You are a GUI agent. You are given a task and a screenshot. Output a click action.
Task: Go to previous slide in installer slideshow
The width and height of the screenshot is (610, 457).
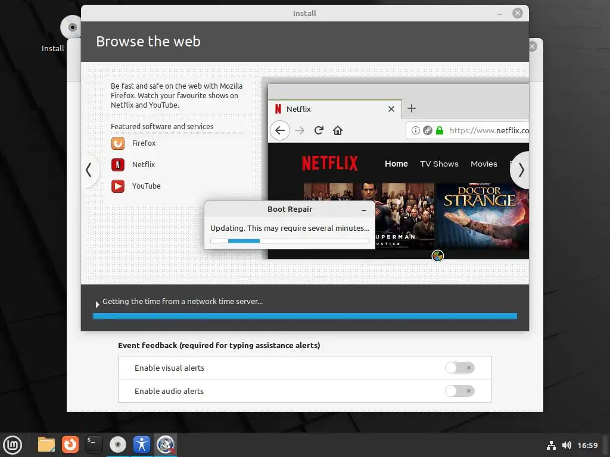pyautogui.click(x=89, y=170)
